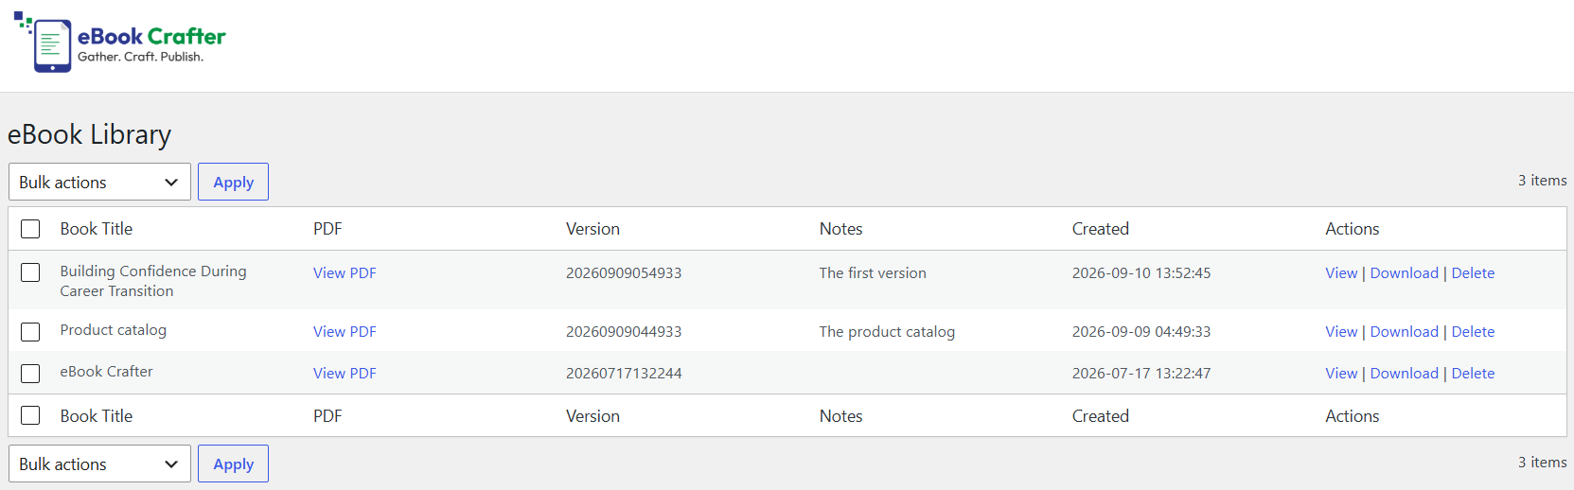View the eBook Crafter entry

[x=1341, y=373]
